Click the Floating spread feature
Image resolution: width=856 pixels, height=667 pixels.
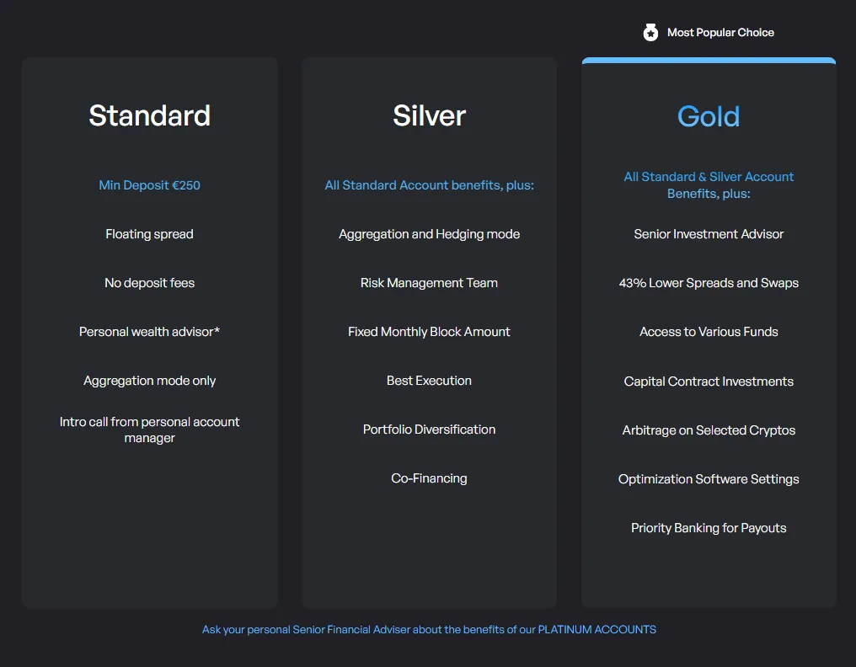tap(149, 234)
